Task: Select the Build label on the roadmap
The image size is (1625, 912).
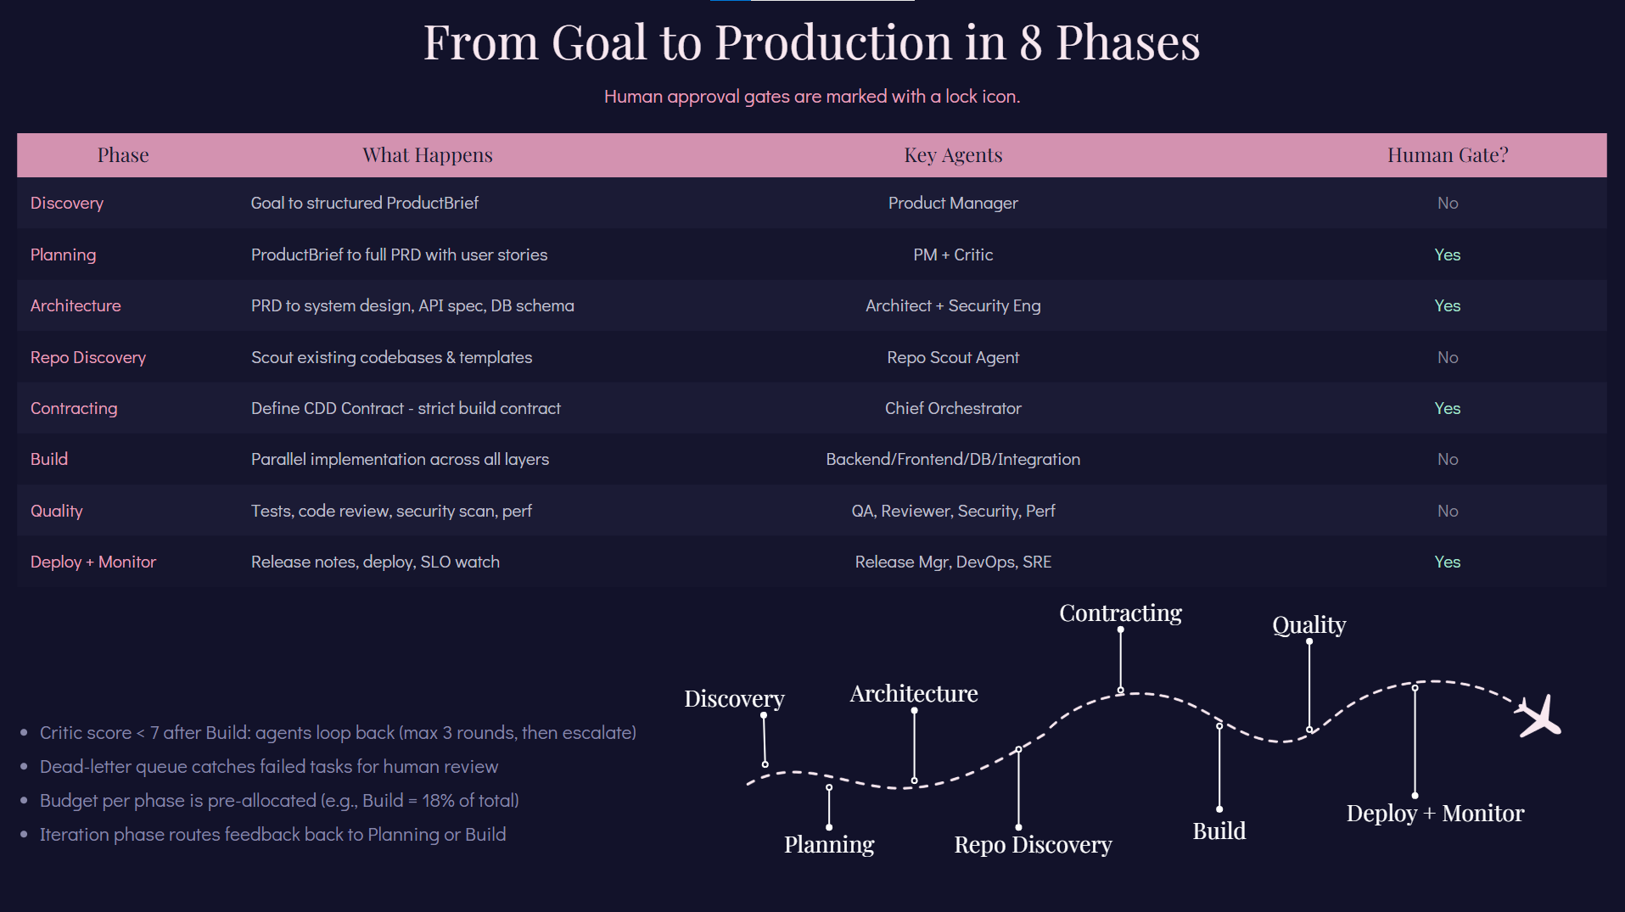Action: coord(1219,831)
